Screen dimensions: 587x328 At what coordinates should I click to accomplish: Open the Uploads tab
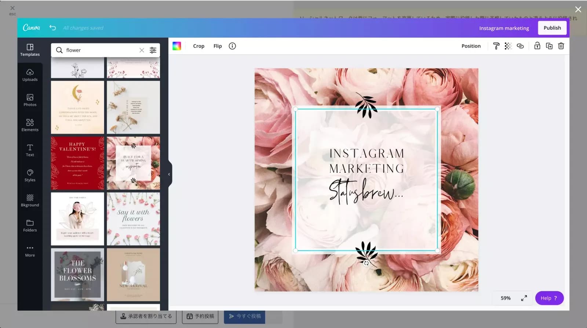30,75
